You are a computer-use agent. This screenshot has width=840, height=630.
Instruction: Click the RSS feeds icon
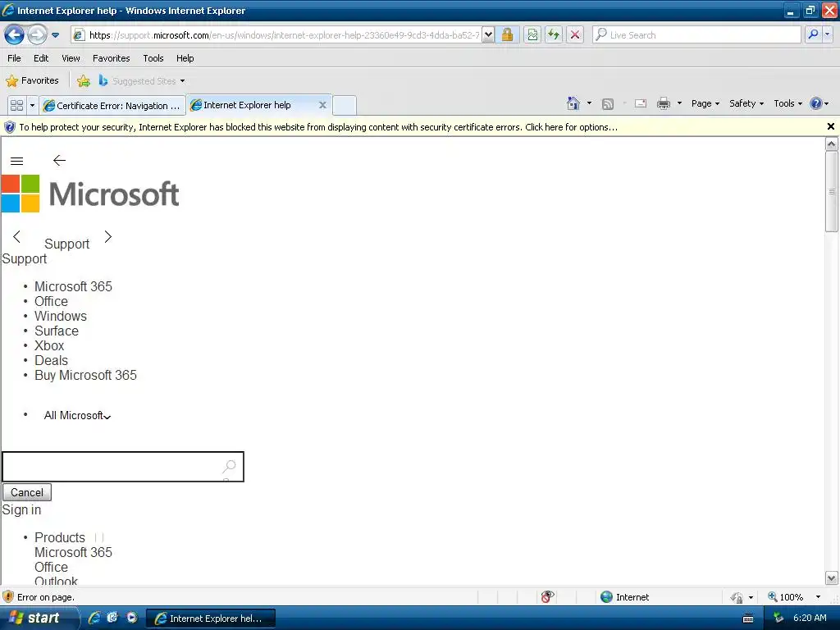click(x=608, y=104)
